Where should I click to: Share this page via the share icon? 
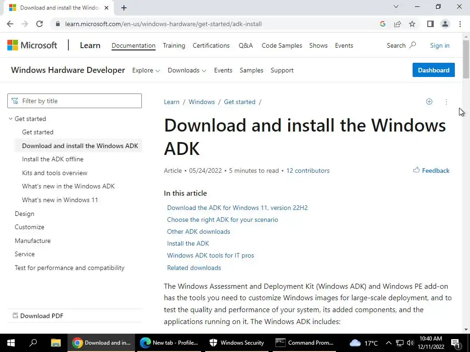(x=397, y=24)
